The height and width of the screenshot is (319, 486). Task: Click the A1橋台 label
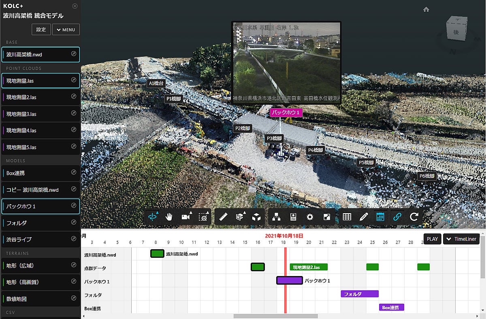(x=156, y=83)
